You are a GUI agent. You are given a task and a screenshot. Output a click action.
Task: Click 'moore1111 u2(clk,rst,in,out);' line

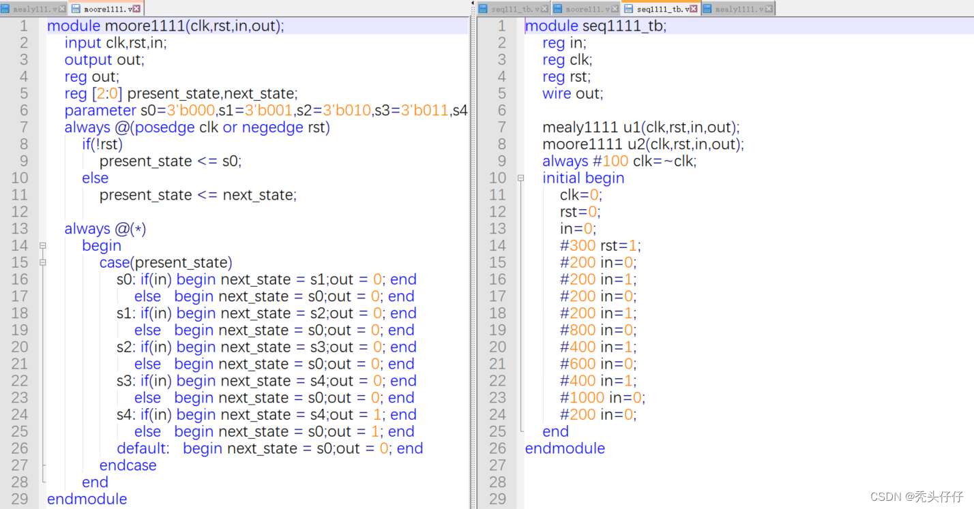643,144
